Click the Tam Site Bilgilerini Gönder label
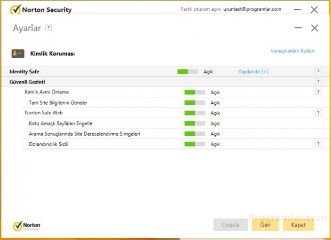The image size is (331, 240). pos(58,103)
